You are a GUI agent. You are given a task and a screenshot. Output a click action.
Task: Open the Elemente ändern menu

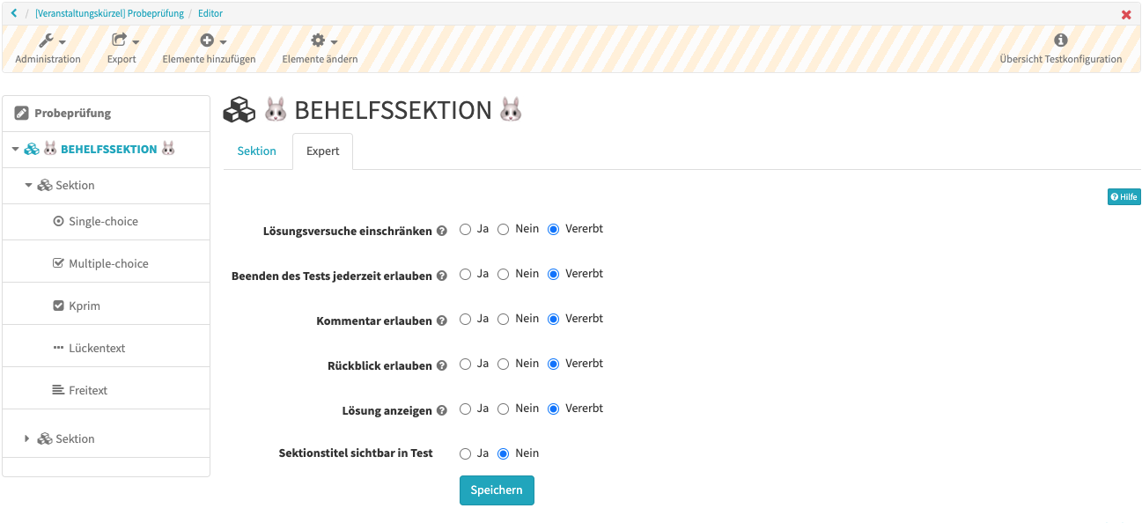(320, 39)
